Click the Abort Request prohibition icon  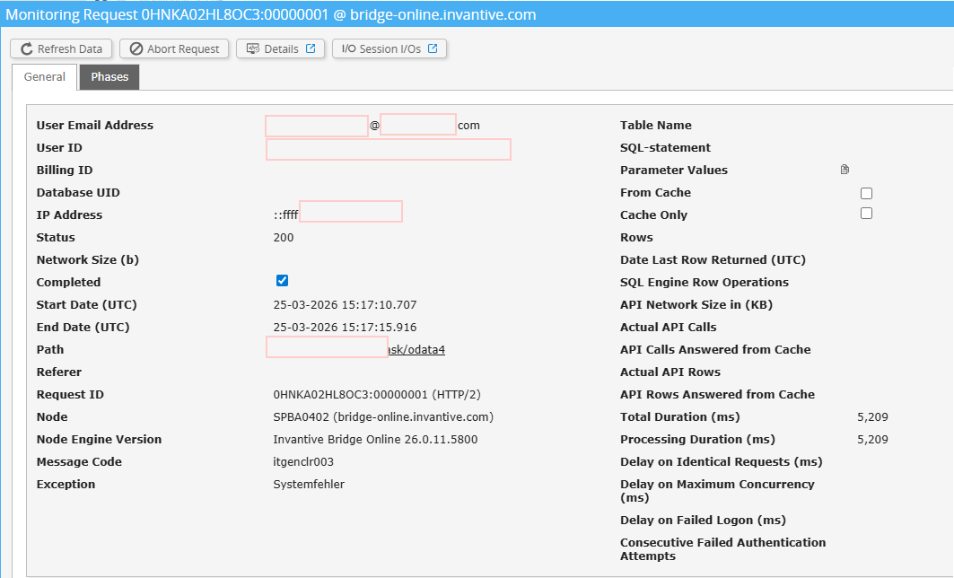136,48
